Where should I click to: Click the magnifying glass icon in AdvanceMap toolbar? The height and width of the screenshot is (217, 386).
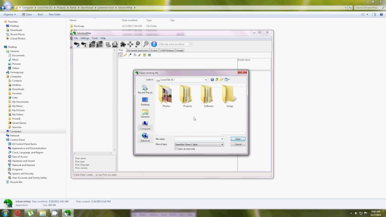click(x=146, y=44)
